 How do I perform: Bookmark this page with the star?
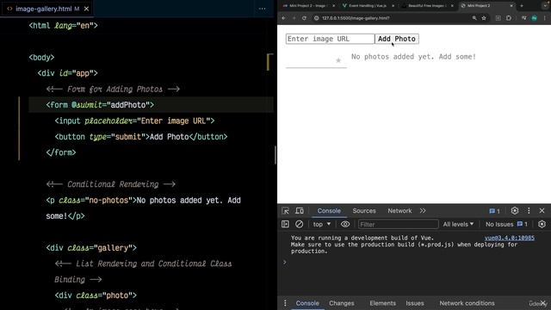(484, 18)
